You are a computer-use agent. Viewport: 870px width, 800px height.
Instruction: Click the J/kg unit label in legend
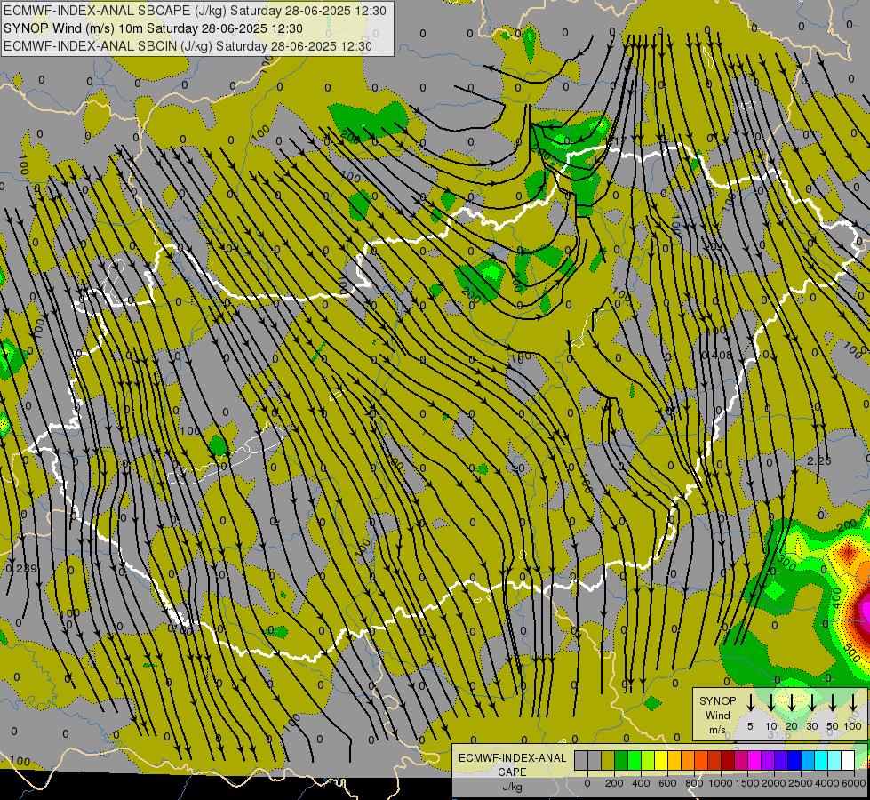point(512,787)
